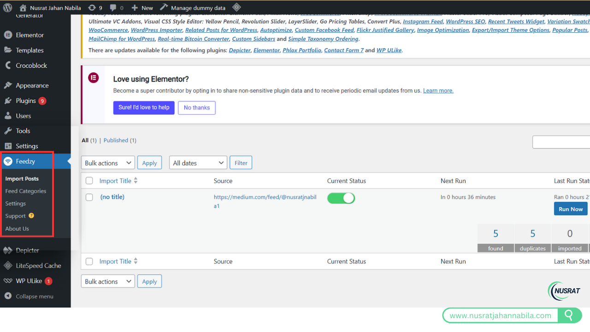The width and height of the screenshot is (590, 332).
Task: Click the Plugins plug icon
Action: click(8, 101)
